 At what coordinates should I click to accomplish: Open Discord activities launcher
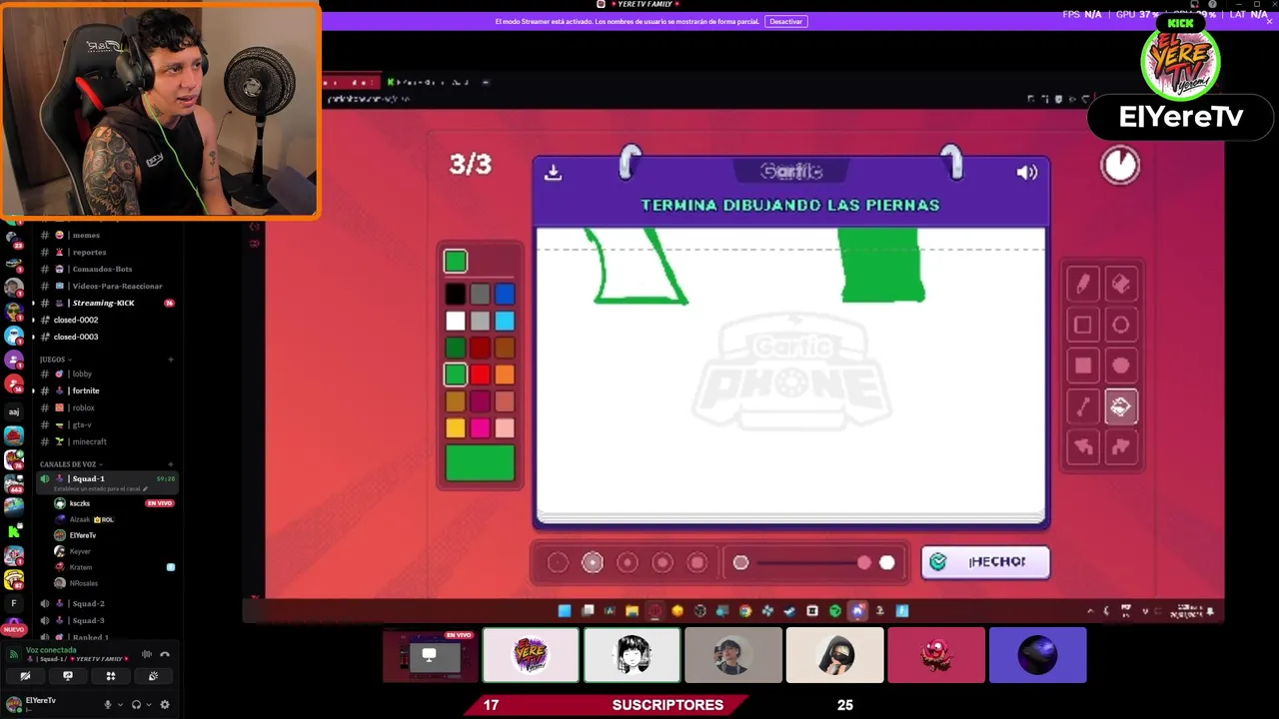pos(111,676)
